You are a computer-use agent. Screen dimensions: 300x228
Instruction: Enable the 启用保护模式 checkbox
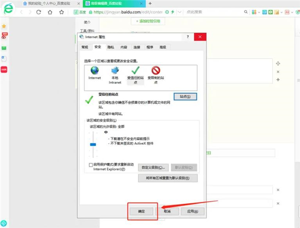(90, 165)
